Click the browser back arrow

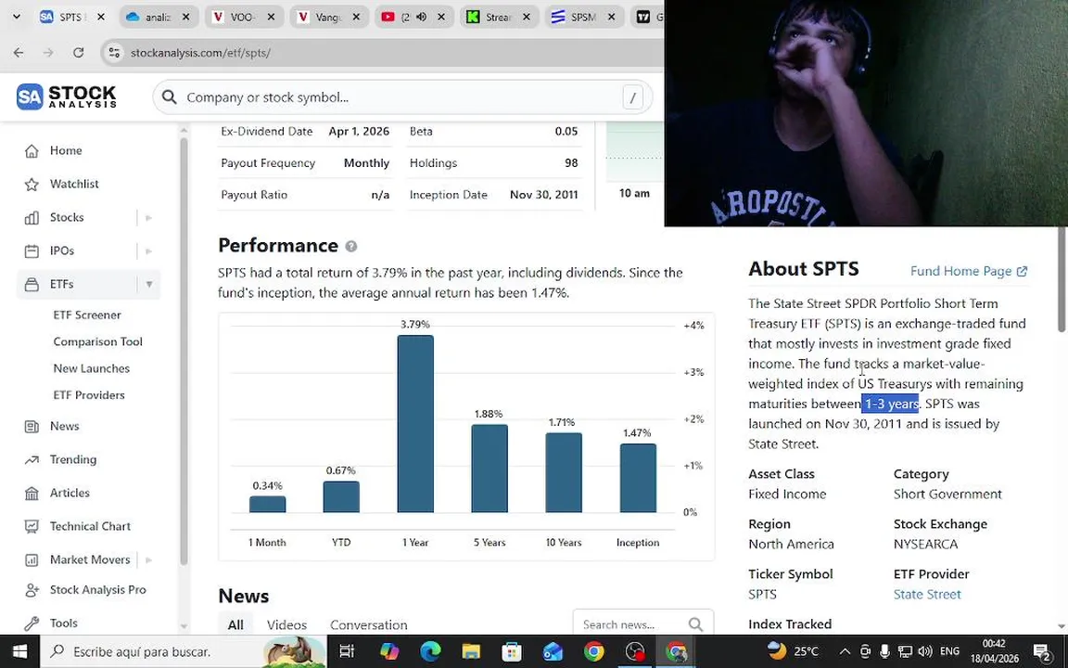coord(19,53)
